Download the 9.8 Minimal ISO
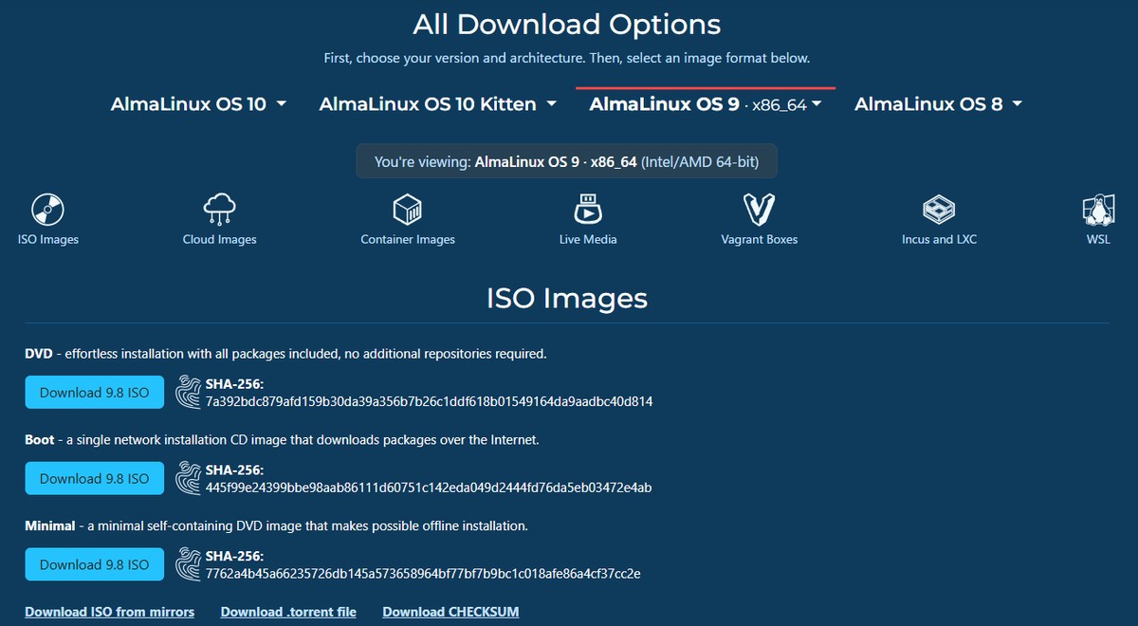The width and height of the screenshot is (1138, 626). click(x=94, y=564)
